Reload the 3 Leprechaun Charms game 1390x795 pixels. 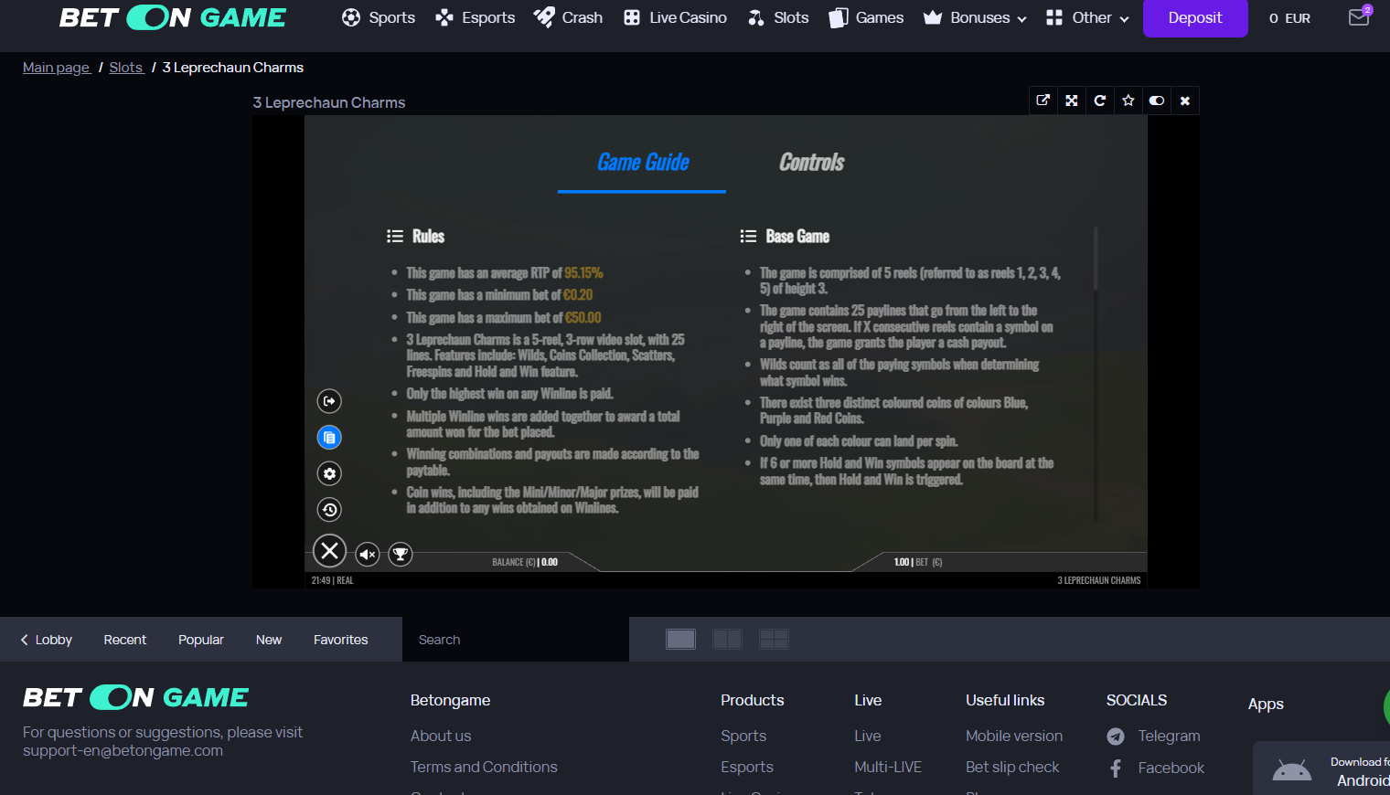tap(1100, 101)
